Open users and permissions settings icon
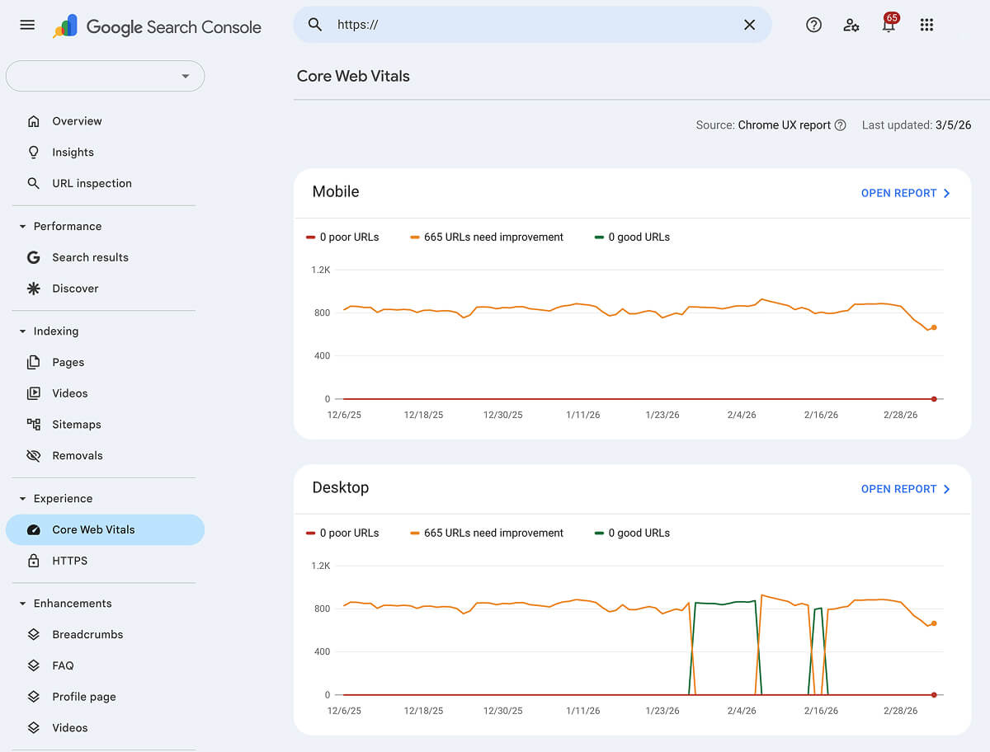The height and width of the screenshot is (752, 990). [x=851, y=25]
